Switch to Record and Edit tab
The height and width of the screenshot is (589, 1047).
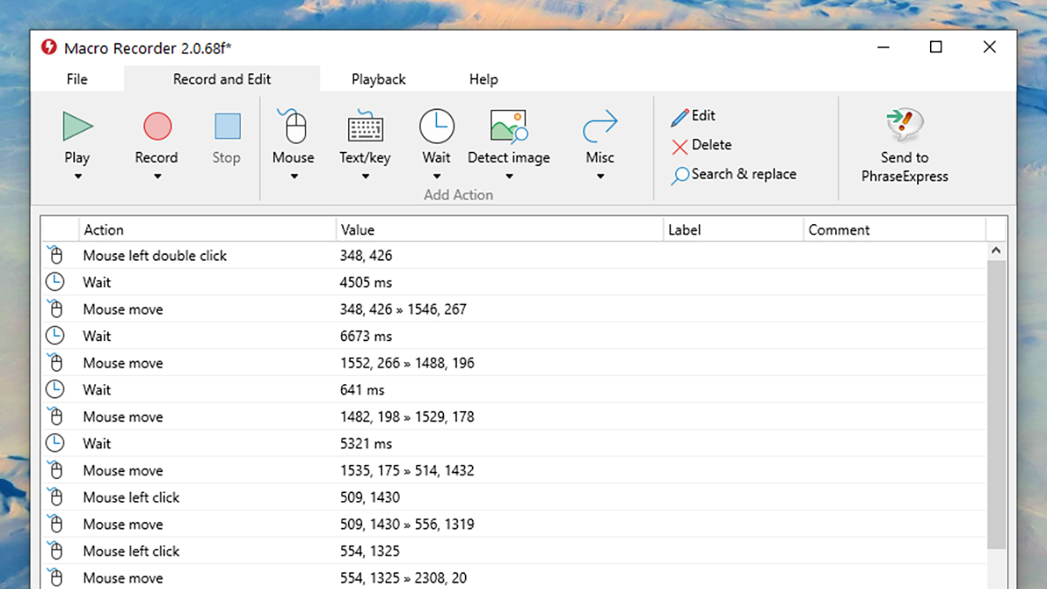(x=222, y=79)
